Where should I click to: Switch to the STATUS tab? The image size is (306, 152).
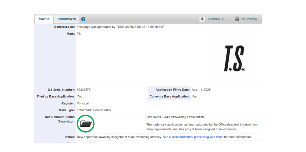[44, 19]
